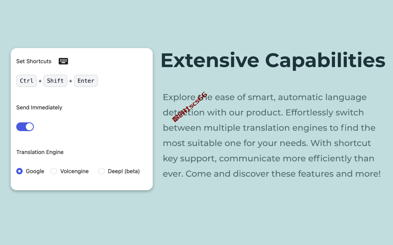393x245 pixels.
Task: Pick the Deepl (beta) radio button circle
Action: [x=101, y=171]
